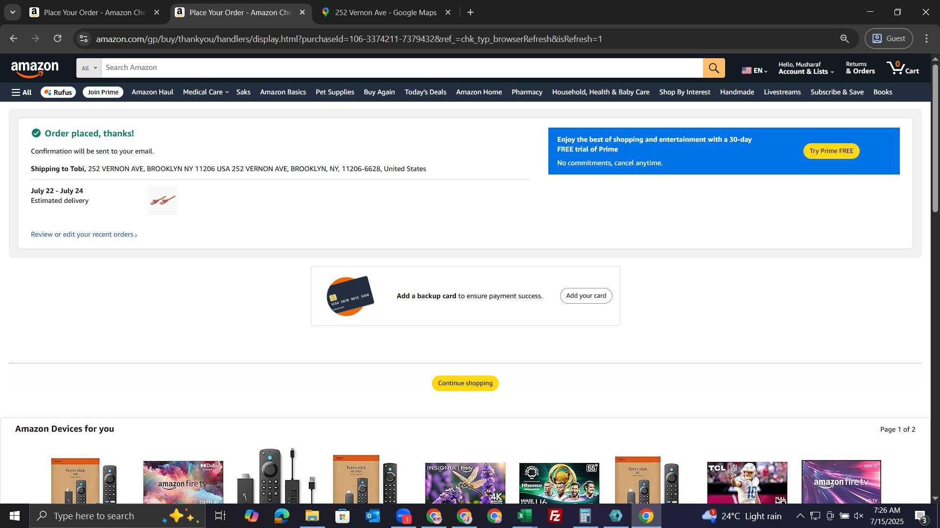
Task: Open Copilot from taskbar
Action: (252, 516)
